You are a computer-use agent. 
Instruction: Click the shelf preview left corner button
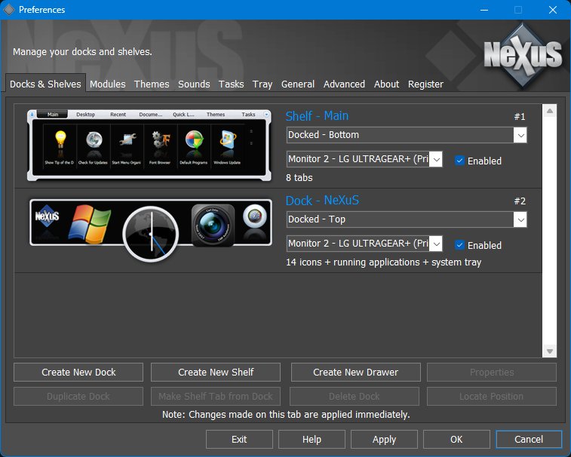point(32,115)
